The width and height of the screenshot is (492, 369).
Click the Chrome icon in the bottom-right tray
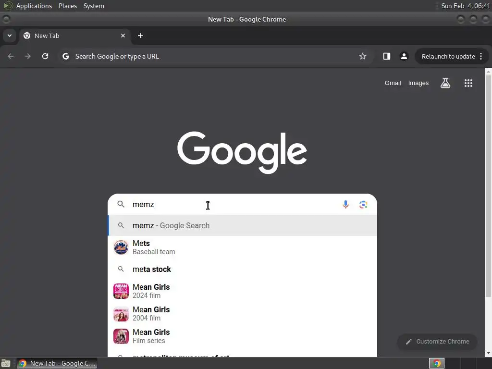[436, 363]
